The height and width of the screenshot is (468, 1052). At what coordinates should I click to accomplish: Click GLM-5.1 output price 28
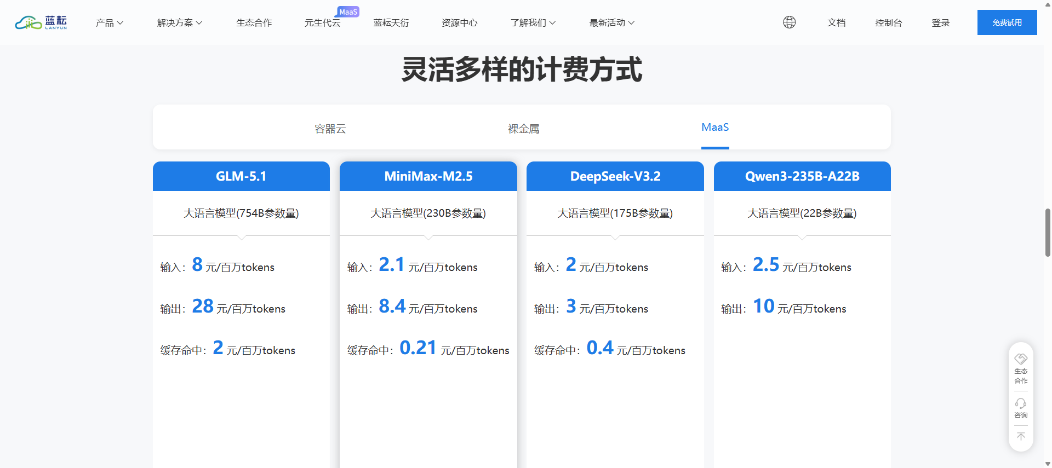(203, 306)
